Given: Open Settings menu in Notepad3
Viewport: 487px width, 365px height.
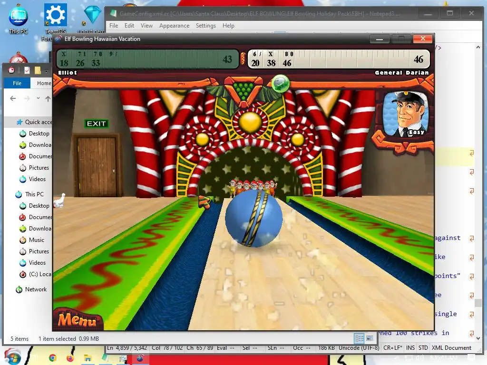Looking at the screenshot, I should (x=205, y=26).
